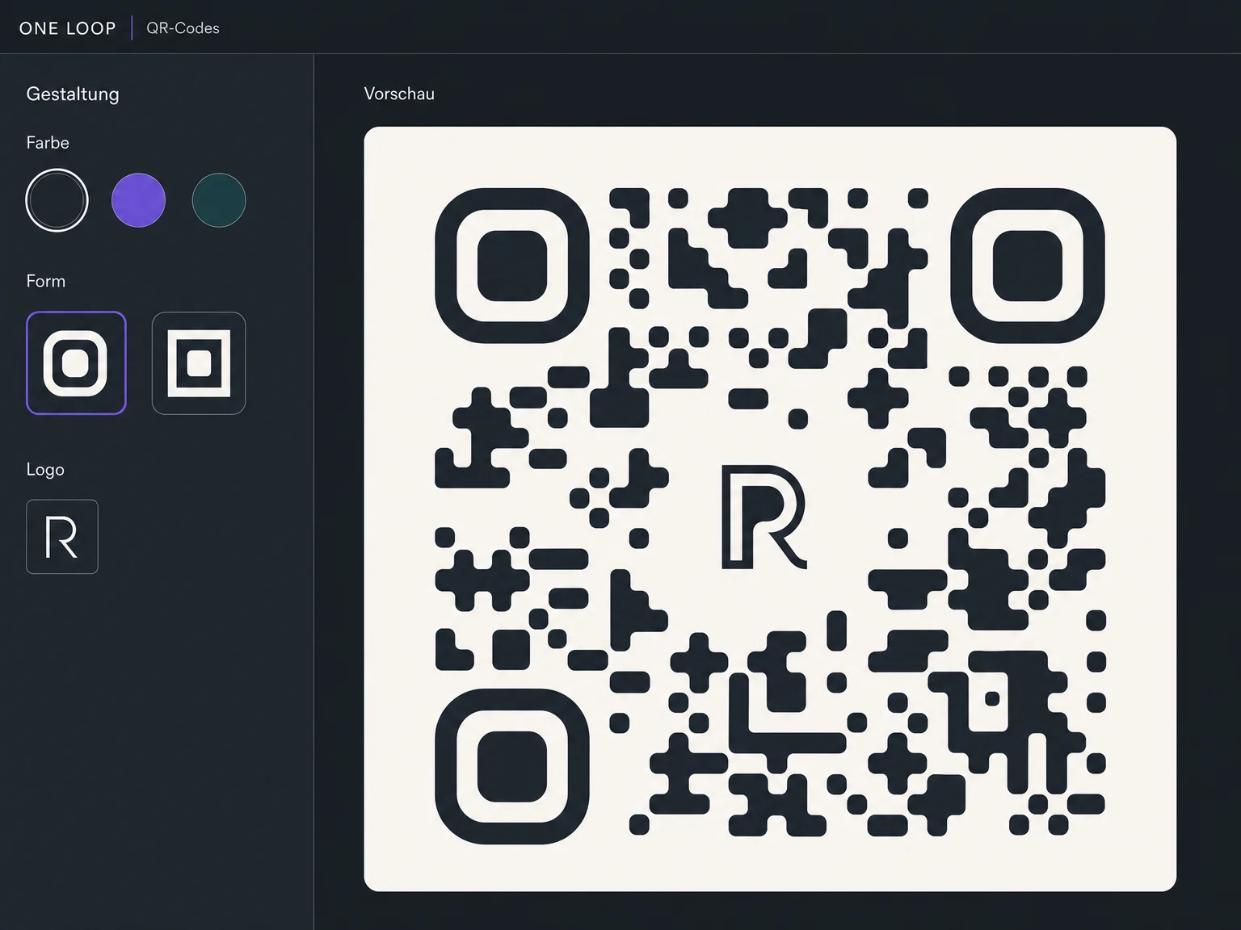Click the QR-Codes header title
Image resolution: width=1241 pixels, height=930 pixels.
click(183, 28)
